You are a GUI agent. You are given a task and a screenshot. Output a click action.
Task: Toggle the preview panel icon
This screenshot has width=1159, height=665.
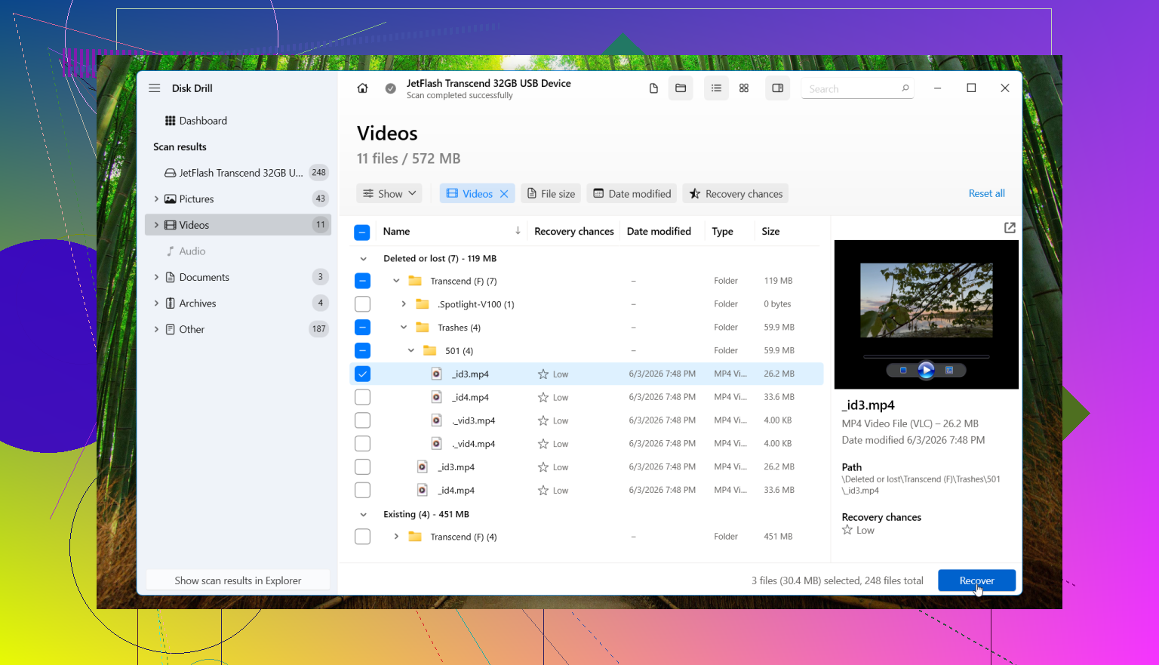click(x=777, y=88)
